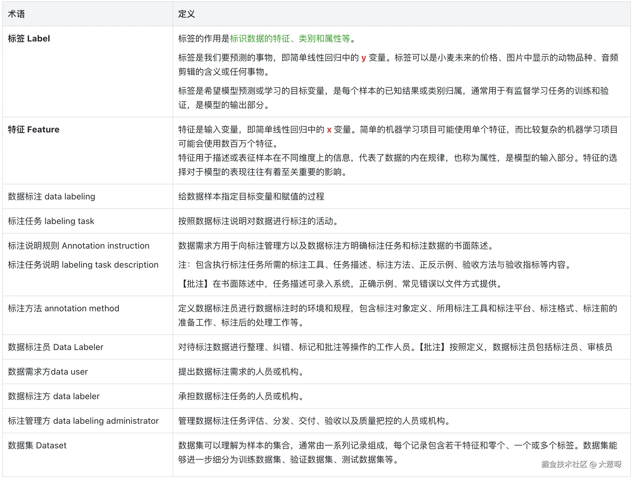
Task: Click the Annotation instruction term text
Action: 105,246
